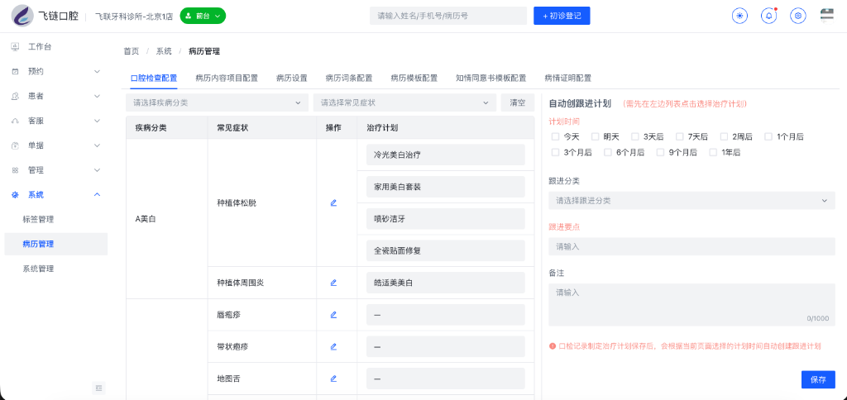
Task: Check the 1年后 checkbox
Action: (713, 152)
